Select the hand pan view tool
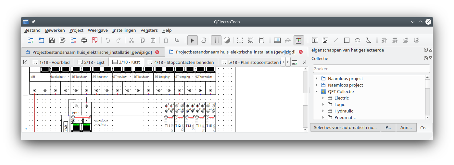This screenshot has height=165, width=454. tap(203, 40)
